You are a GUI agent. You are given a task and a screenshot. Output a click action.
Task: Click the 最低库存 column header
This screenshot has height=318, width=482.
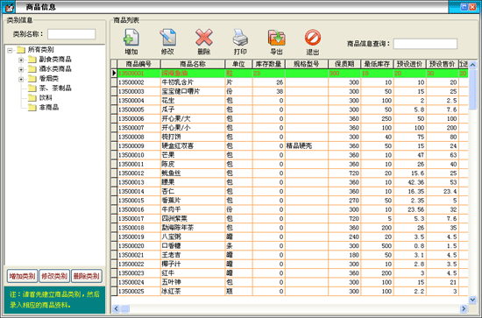[x=377, y=64]
